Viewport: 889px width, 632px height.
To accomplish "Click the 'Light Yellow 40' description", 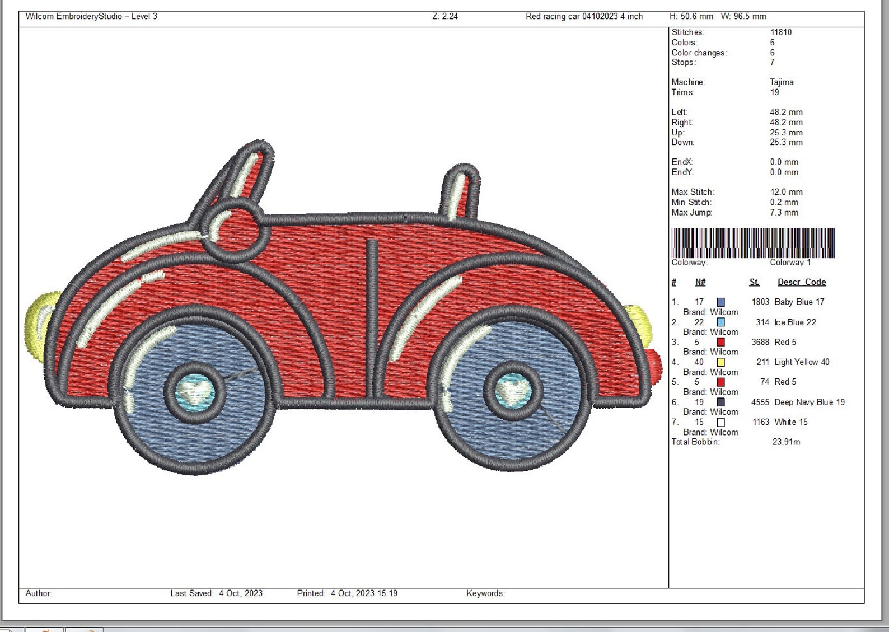I will click(802, 362).
